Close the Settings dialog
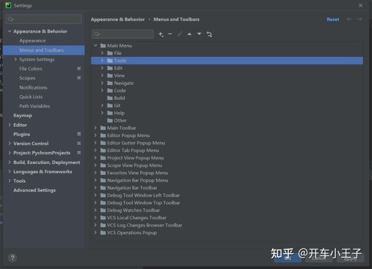Image resolution: width=372 pixels, height=269 pixels. coord(361,5)
